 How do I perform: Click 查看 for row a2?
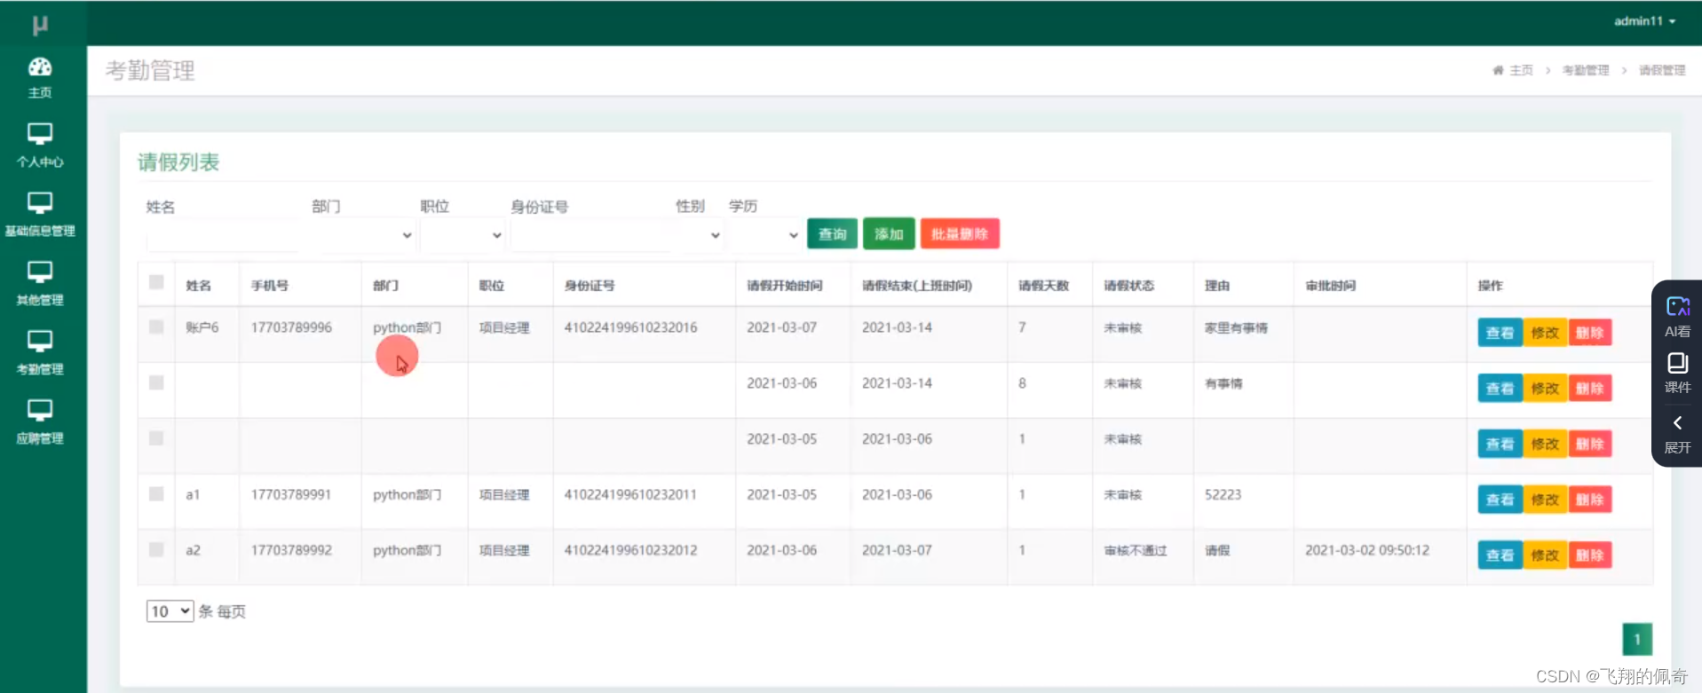(x=1500, y=555)
